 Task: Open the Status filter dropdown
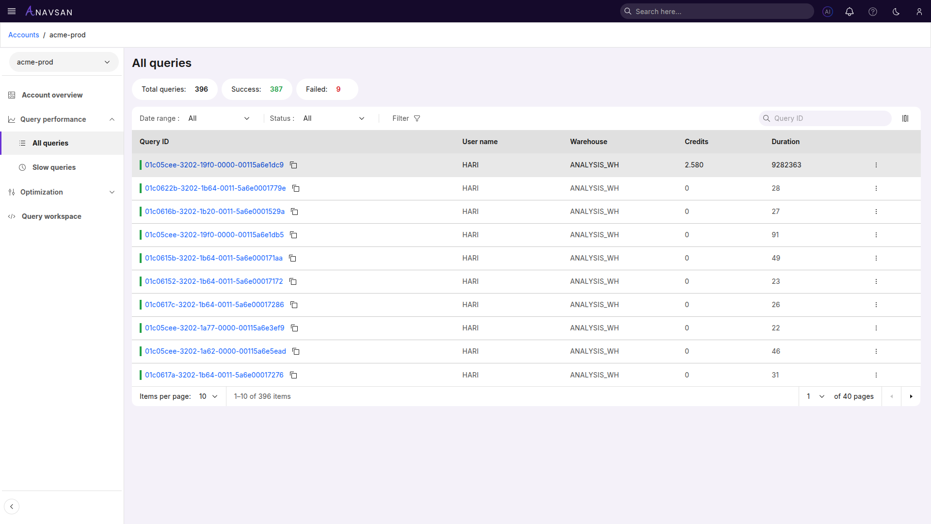[334, 118]
